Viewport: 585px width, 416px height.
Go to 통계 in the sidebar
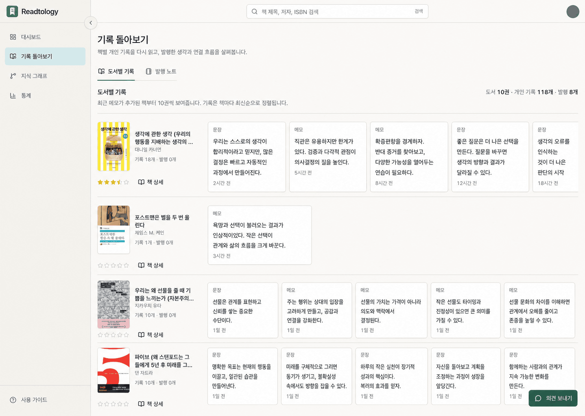click(x=45, y=96)
